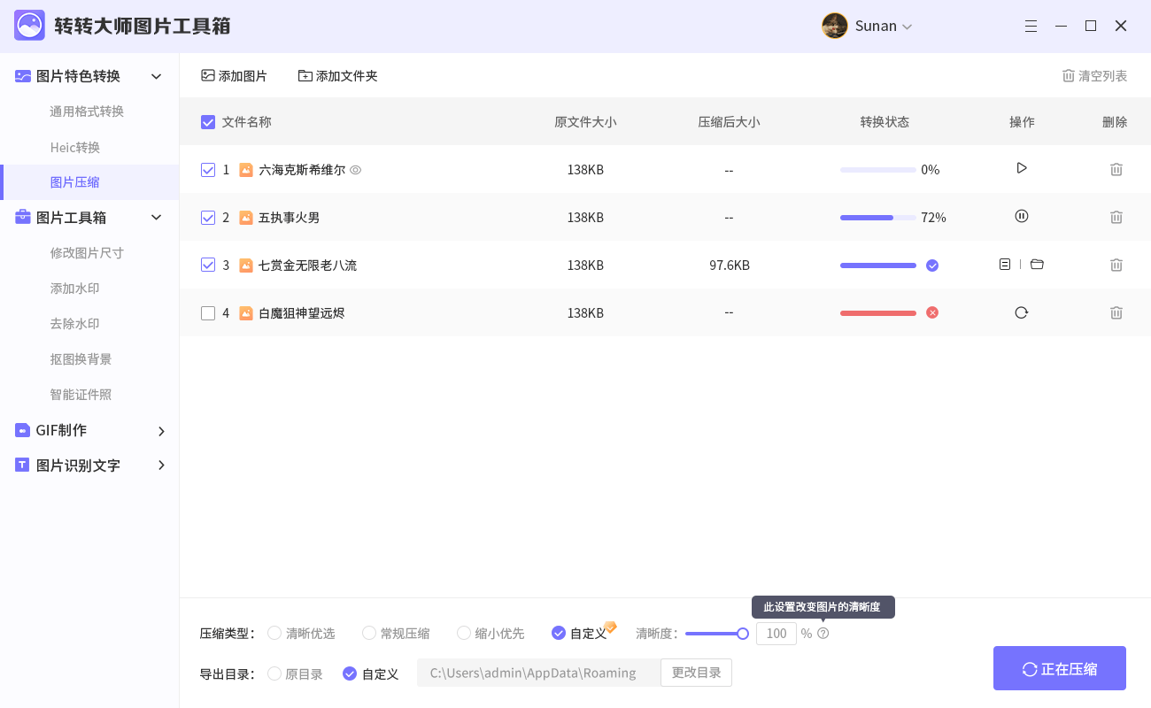Start compression for 六海克斯希维尔 with play icon
Viewport: 1151px width, 708px height.
pos(1022,168)
